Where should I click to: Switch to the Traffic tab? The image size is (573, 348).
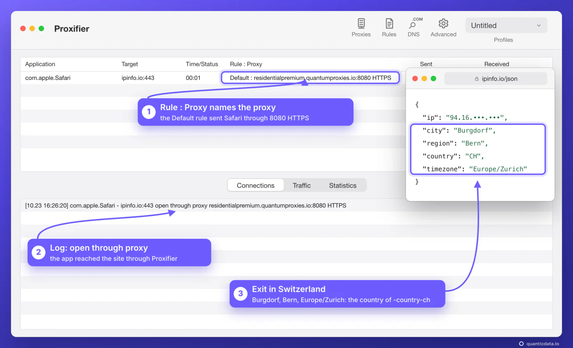tap(302, 185)
